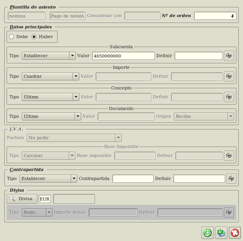Click the Datos principales group title
Screen dimensions: 243x241
[31, 27]
